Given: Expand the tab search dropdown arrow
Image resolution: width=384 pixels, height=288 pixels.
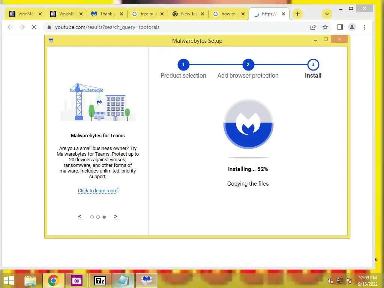Looking at the screenshot, I should pyautogui.click(x=327, y=14).
